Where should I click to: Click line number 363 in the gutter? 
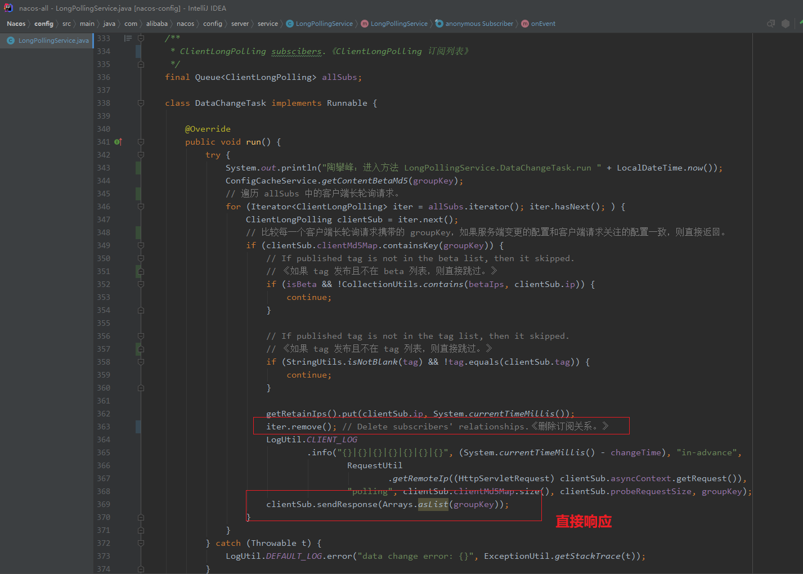104,427
